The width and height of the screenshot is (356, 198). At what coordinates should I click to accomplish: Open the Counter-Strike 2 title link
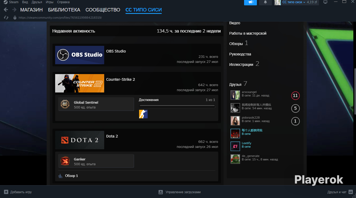tap(120, 79)
